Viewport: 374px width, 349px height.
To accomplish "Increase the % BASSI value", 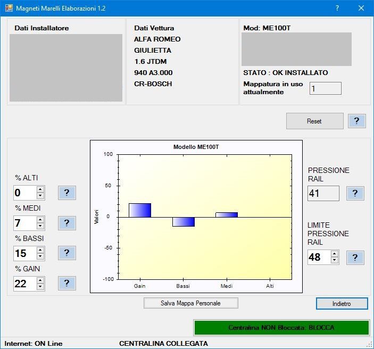I will tap(40, 250).
